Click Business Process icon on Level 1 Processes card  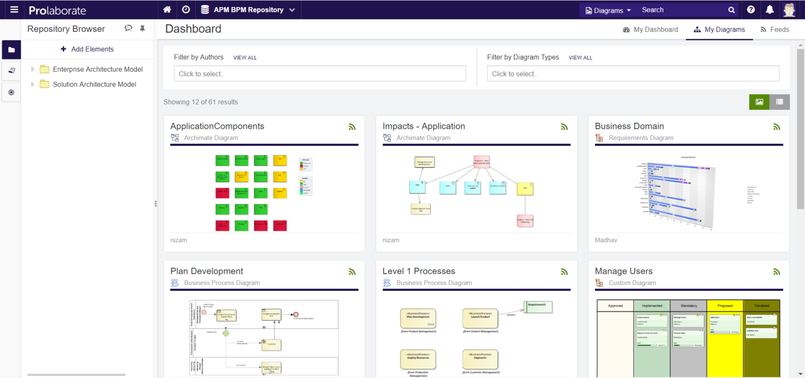click(387, 283)
